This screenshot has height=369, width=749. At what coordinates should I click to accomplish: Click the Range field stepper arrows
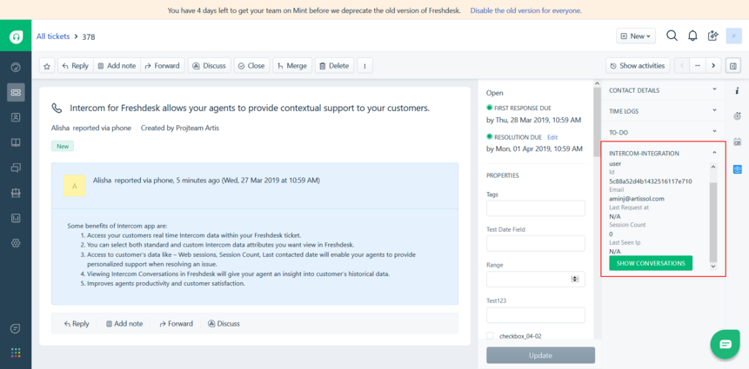coord(575,279)
